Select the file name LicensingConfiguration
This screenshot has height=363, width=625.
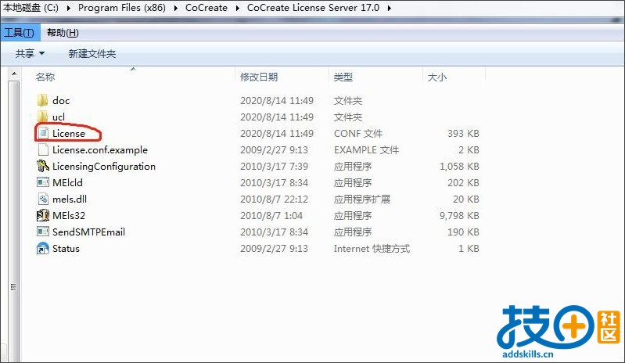click(104, 166)
